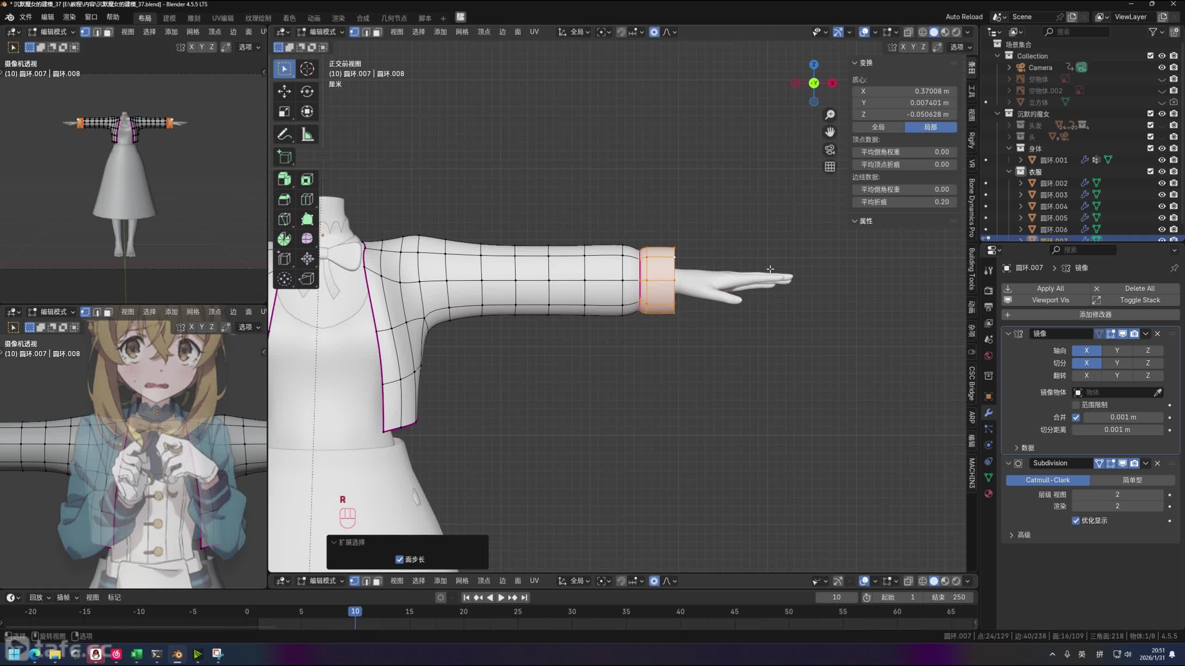Click the 添加修改器 button
Viewport: 1185px width, 666px height.
point(1095,314)
